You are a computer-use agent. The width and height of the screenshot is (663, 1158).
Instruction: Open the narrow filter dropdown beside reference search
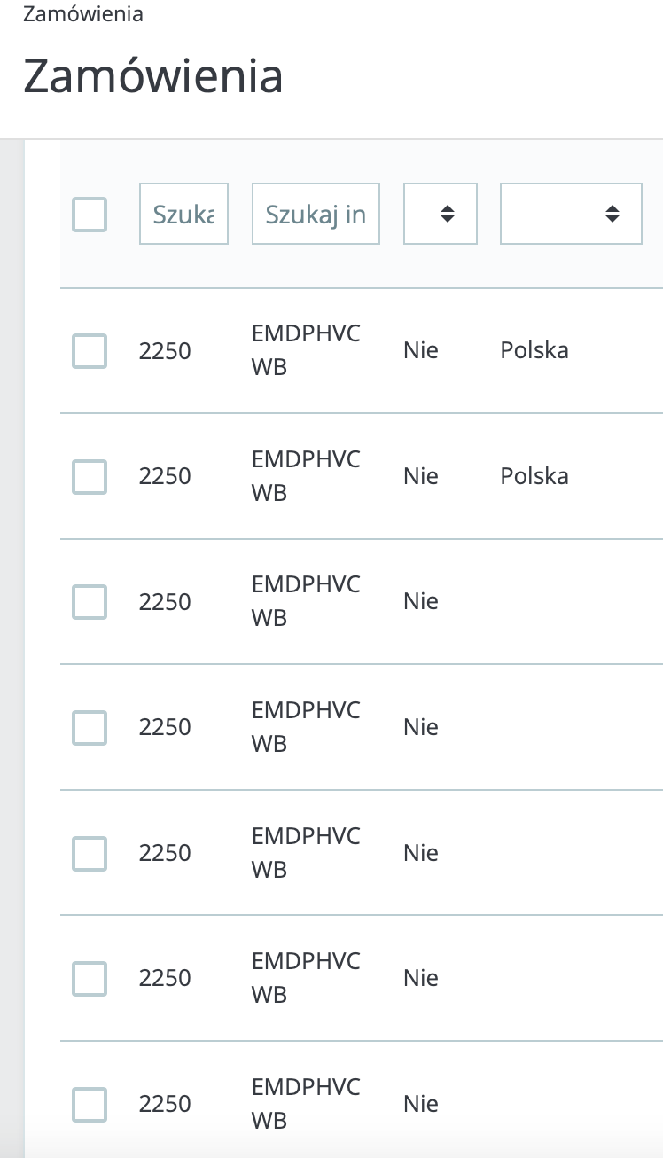[x=441, y=215]
